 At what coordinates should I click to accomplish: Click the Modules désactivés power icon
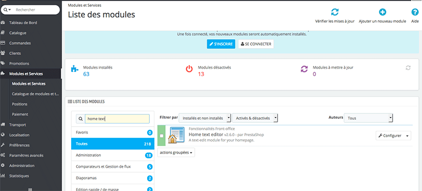point(189,69)
